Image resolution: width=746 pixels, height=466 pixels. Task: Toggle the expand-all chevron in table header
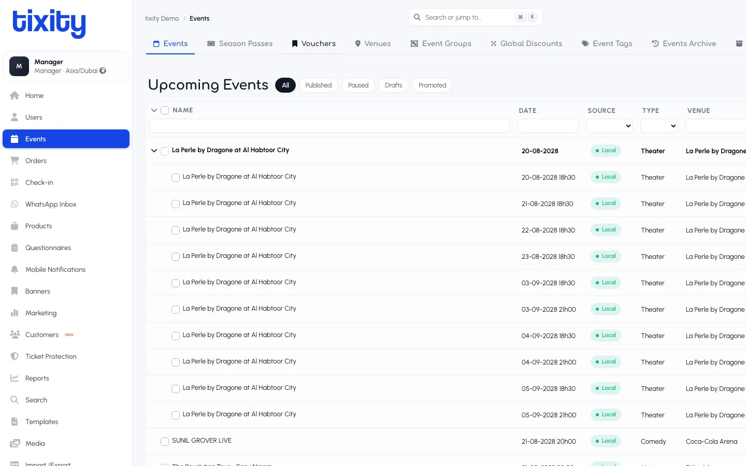coord(154,110)
